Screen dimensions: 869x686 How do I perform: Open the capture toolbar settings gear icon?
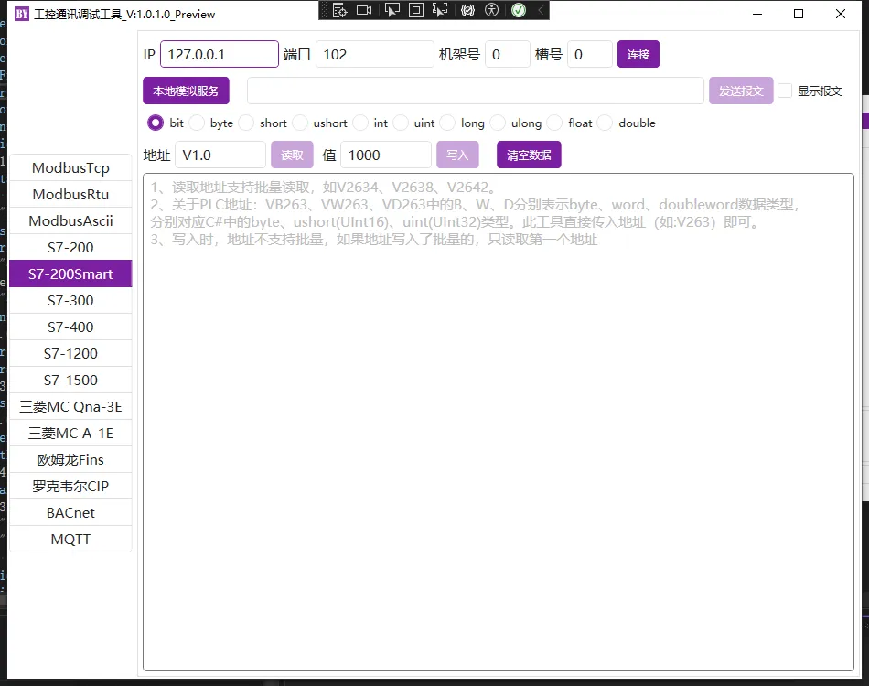pyautogui.click(x=469, y=10)
